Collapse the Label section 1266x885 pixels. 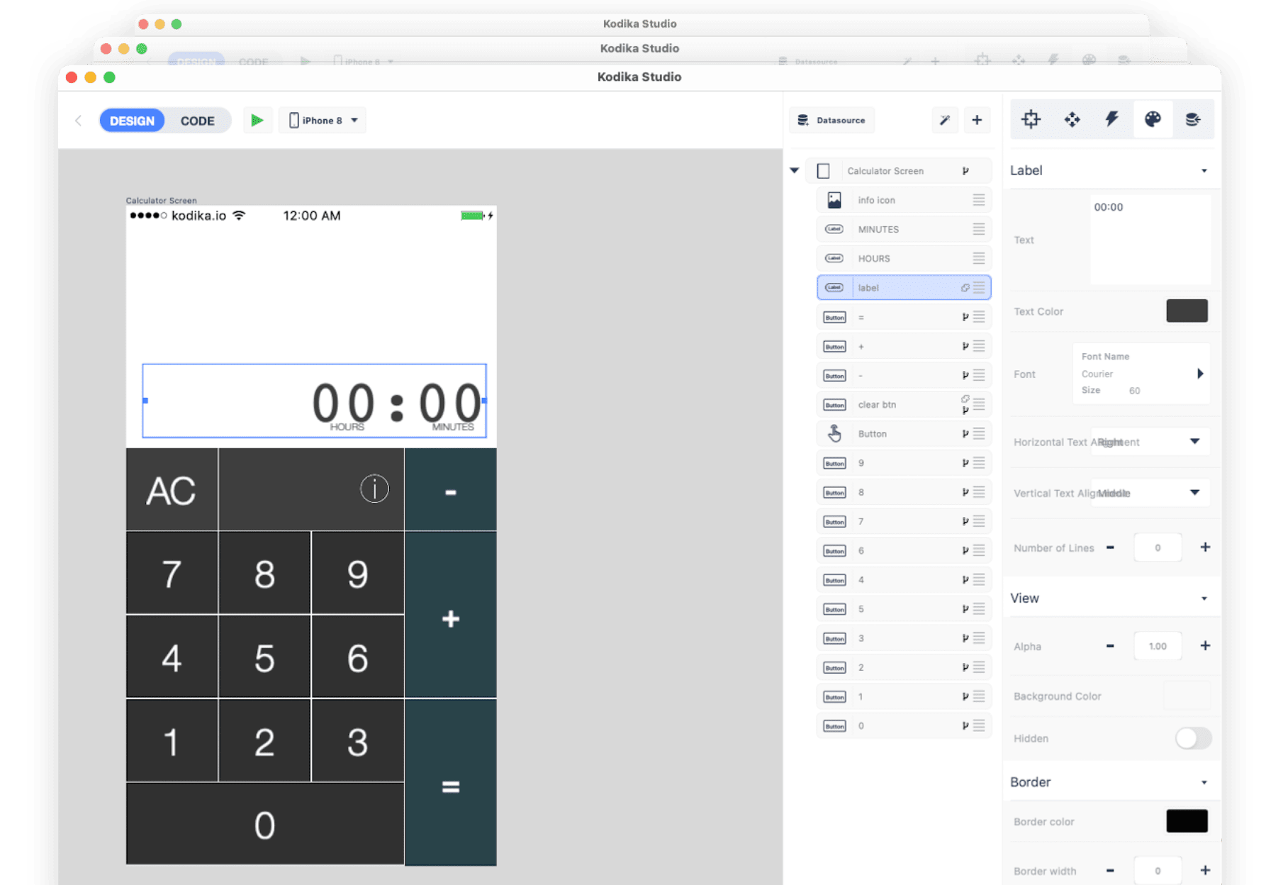click(1204, 171)
